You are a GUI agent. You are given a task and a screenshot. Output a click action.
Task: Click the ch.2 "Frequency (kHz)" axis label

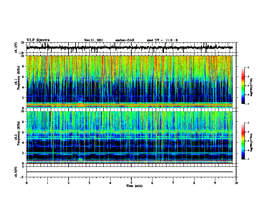(x=18, y=133)
